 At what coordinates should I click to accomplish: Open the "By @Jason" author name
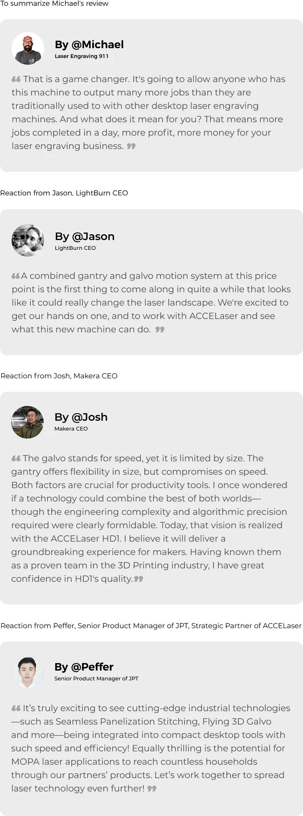(85, 236)
